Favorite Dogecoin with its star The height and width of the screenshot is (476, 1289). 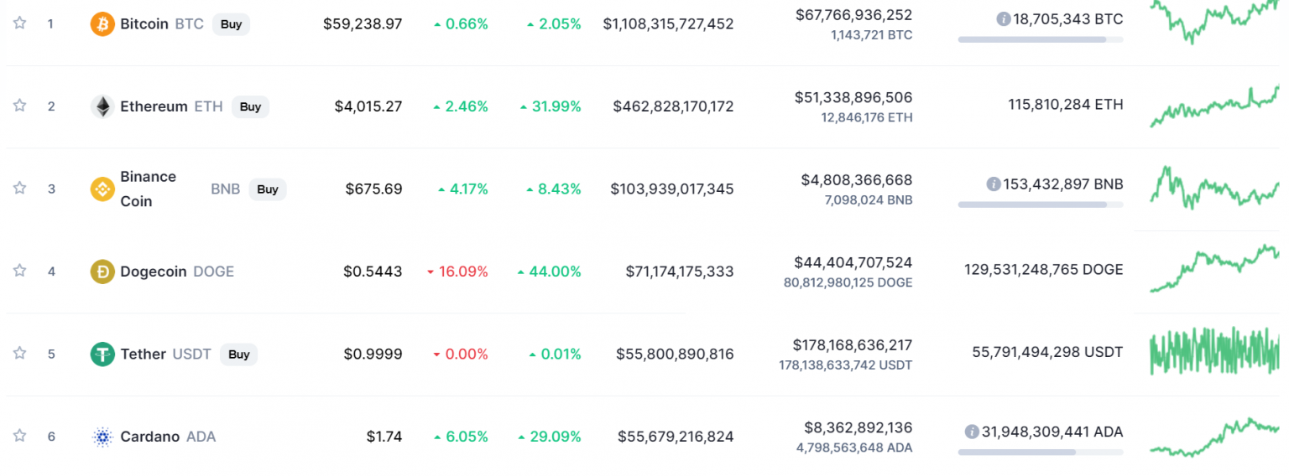point(19,271)
